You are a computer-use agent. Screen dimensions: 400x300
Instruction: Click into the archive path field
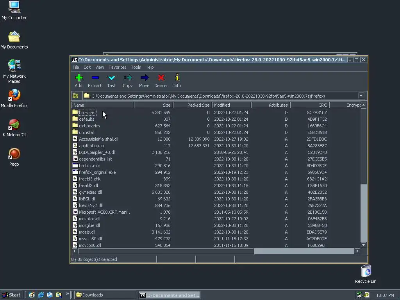pyautogui.click(x=221, y=96)
